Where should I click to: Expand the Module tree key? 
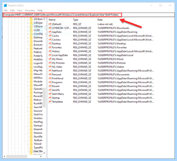(28, 82)
